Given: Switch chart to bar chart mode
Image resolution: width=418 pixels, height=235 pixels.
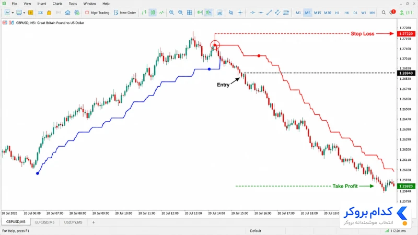Looking at the screenshot, I should pos(144,13).
